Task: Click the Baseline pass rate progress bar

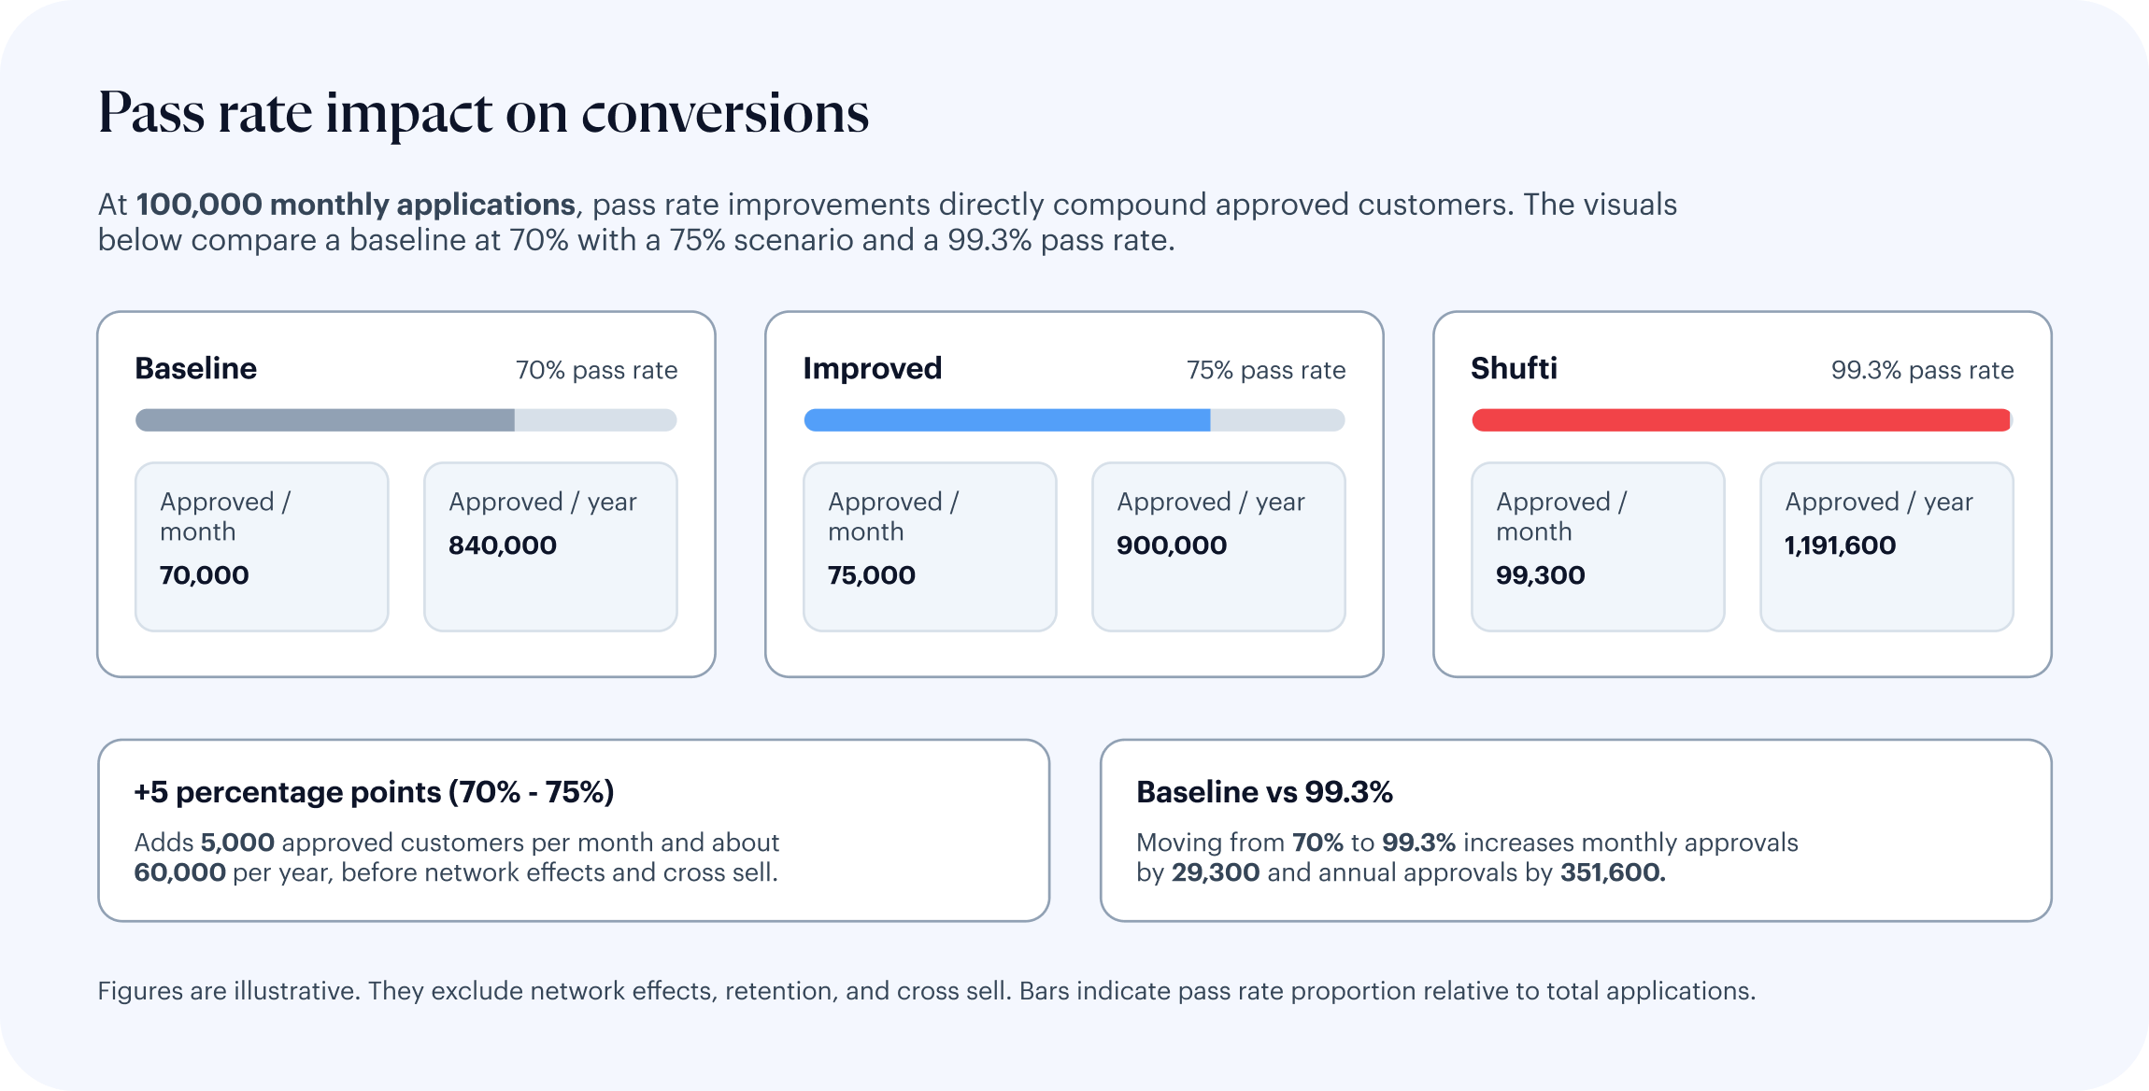Action: coord(406,420)
